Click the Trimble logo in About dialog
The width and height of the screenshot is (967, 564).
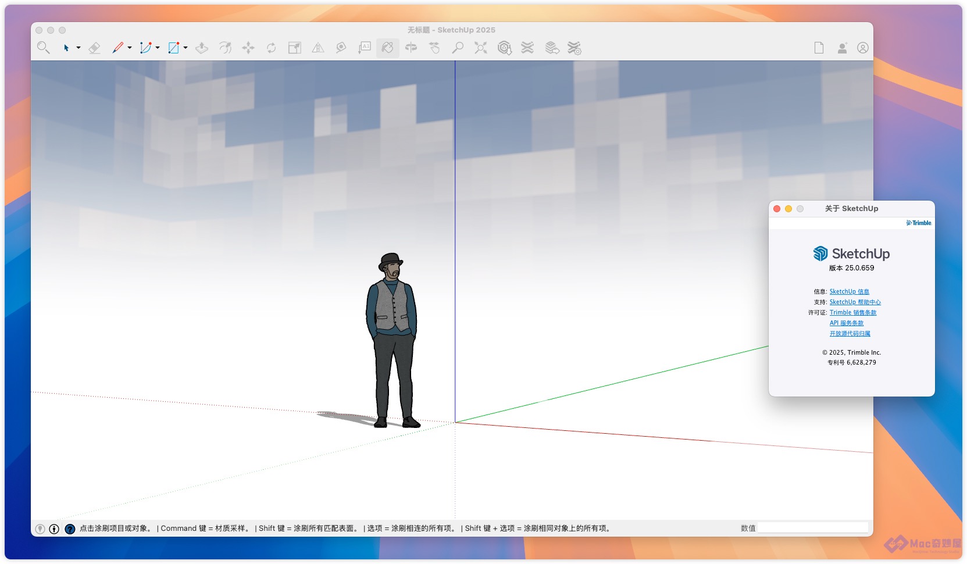[919, 223]
